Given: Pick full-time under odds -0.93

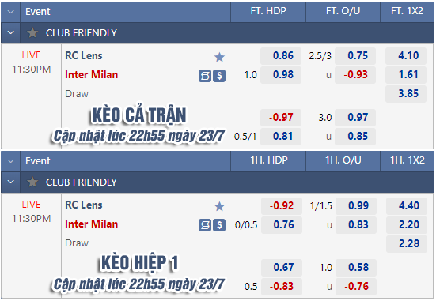Looking at the screenshot, I should (x=355, y=75).
